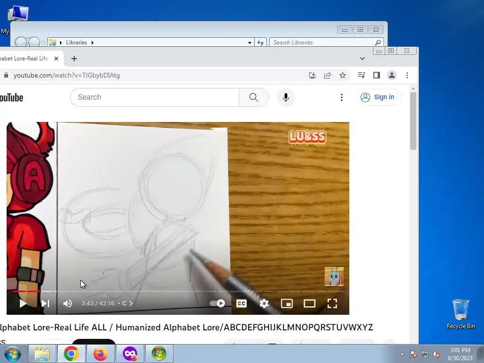
Task: Open the YouTube home logo
Action: pyautogui.click(x=11, y=97)
